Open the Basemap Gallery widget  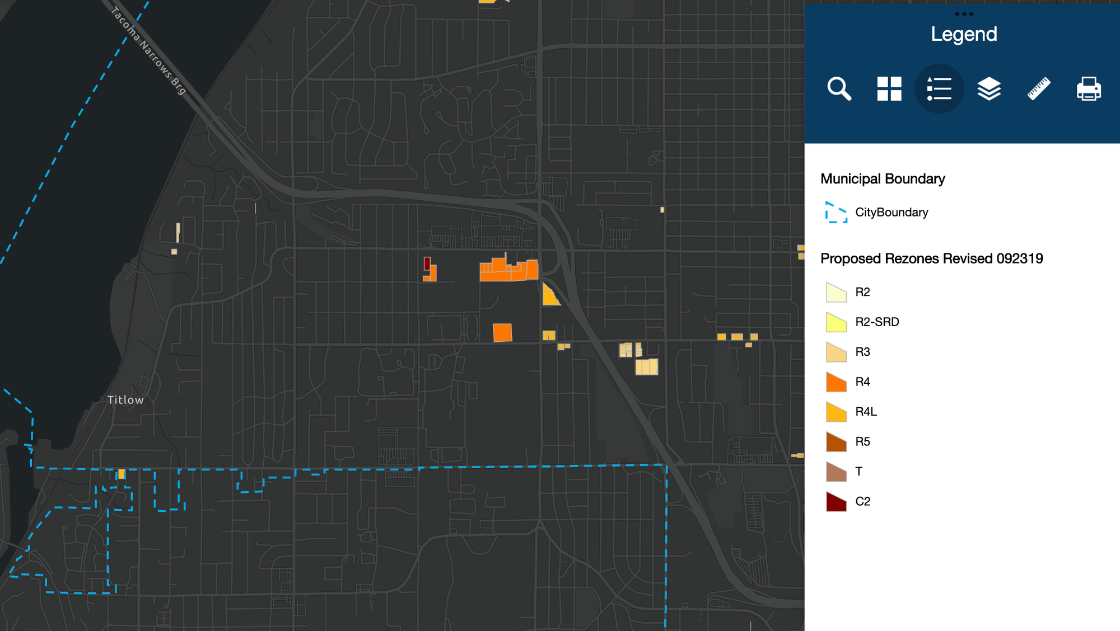(x=888, y=88)
